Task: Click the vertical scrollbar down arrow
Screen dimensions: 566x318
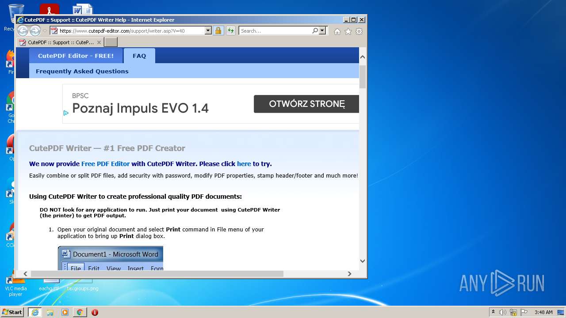Action: [x=363, y=261]
